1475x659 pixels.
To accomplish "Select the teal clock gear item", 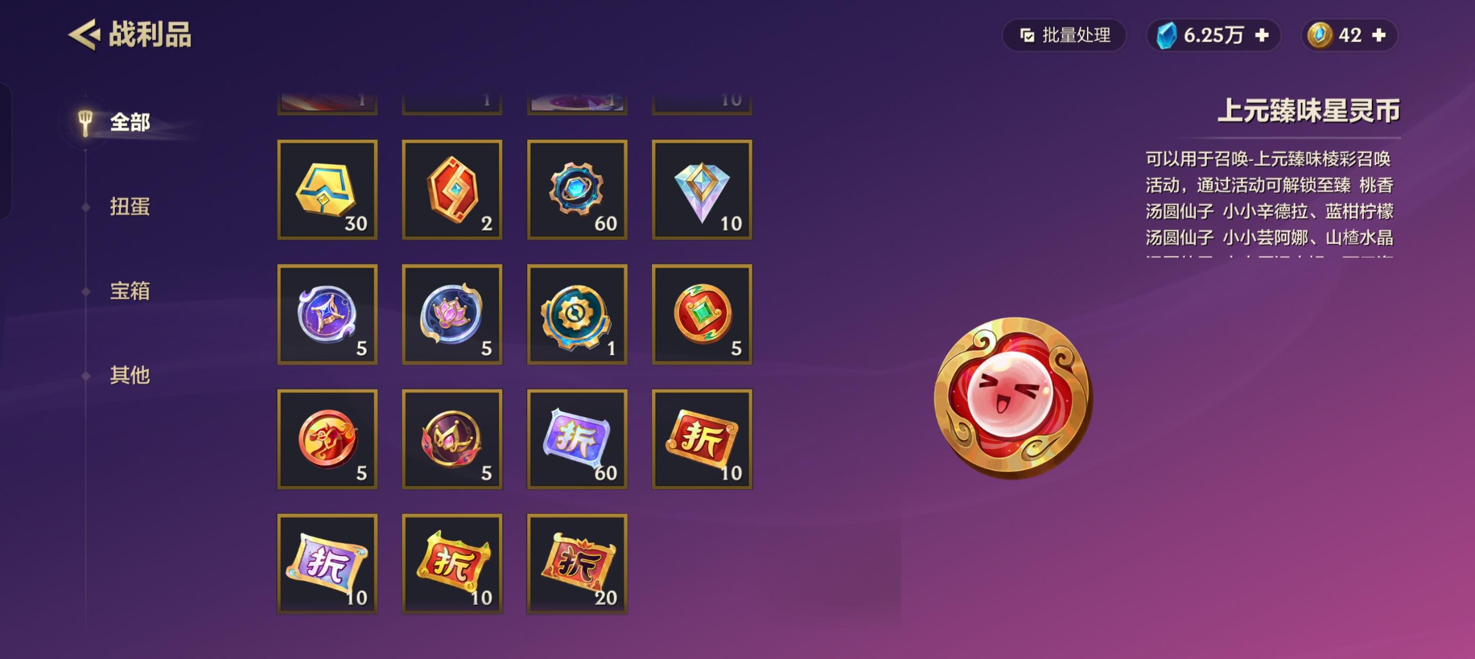I will [x=577, y=314].
